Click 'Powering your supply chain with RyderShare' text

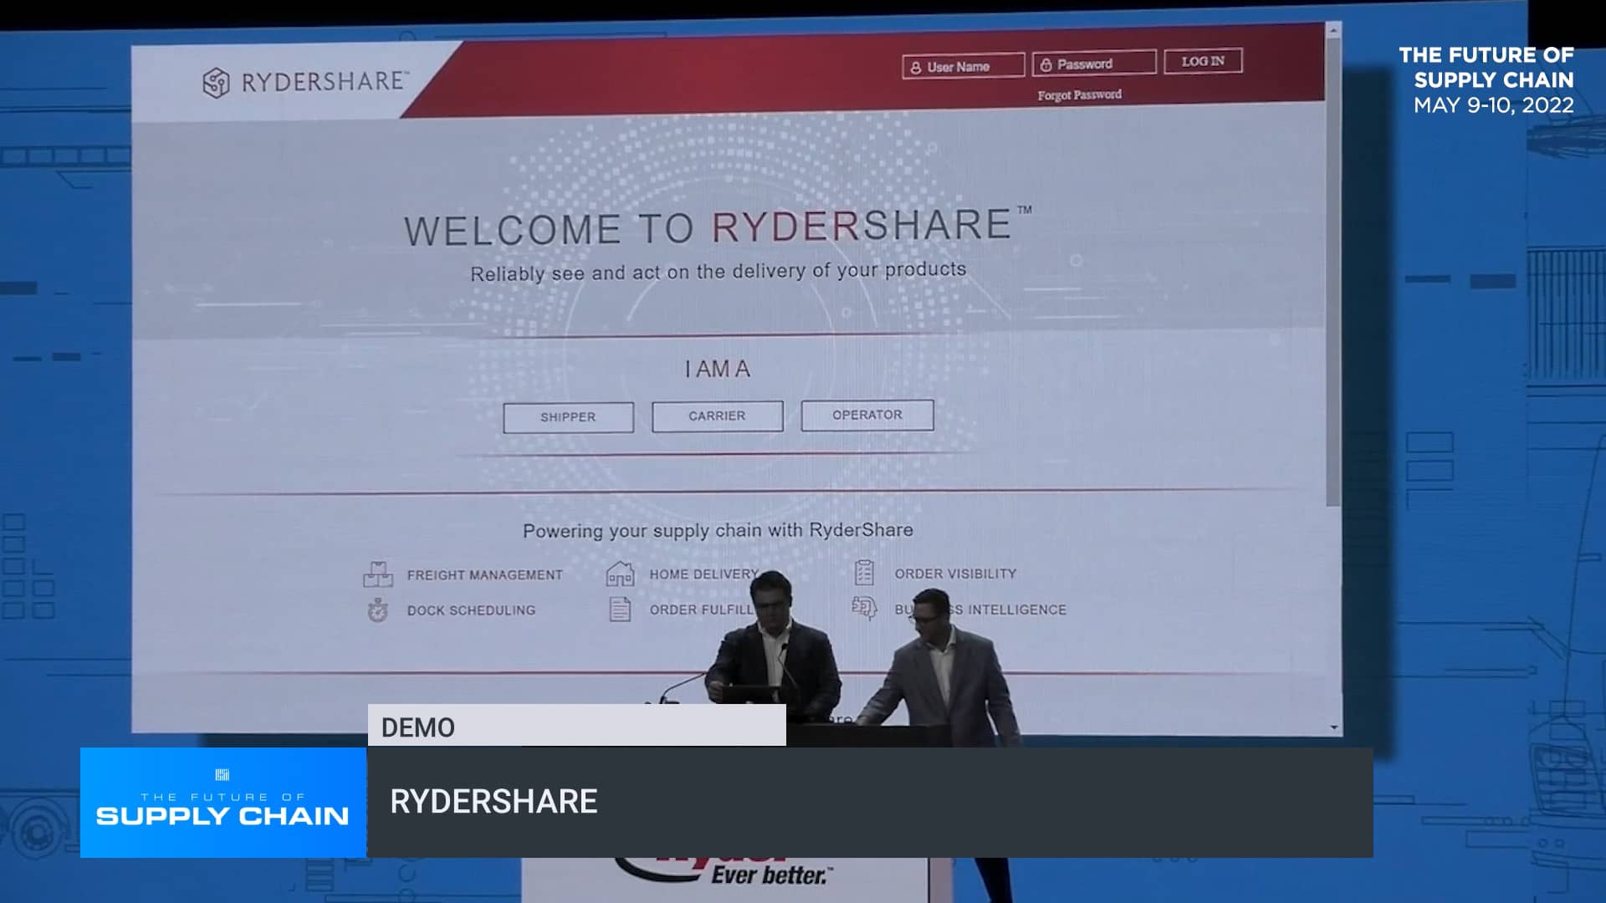click(x=718, y=530)
